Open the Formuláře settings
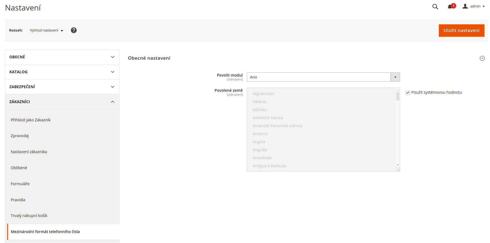 [20, 184]
